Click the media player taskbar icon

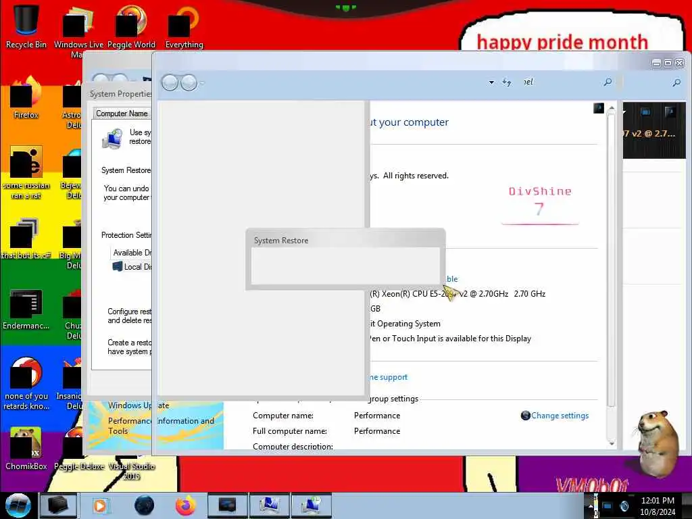click(x=101, y=505)
